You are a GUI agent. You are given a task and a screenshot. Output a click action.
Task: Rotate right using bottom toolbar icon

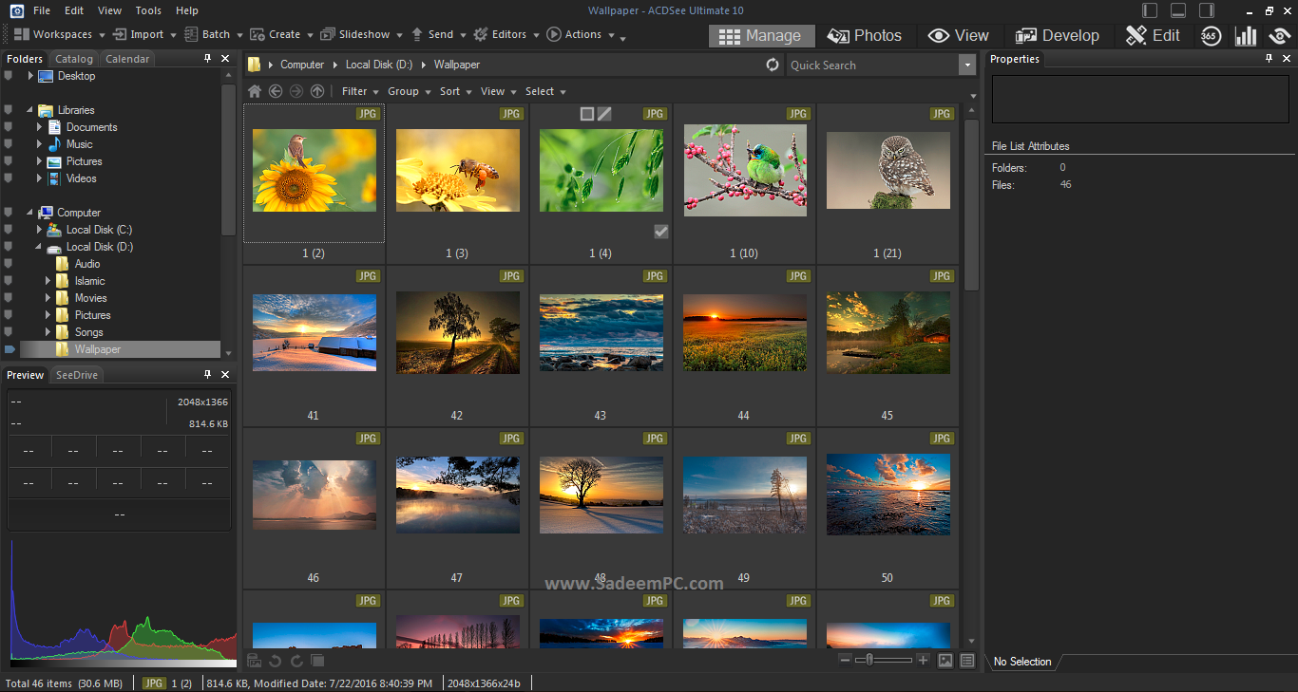pyautogui.click(x=296, y=661)
